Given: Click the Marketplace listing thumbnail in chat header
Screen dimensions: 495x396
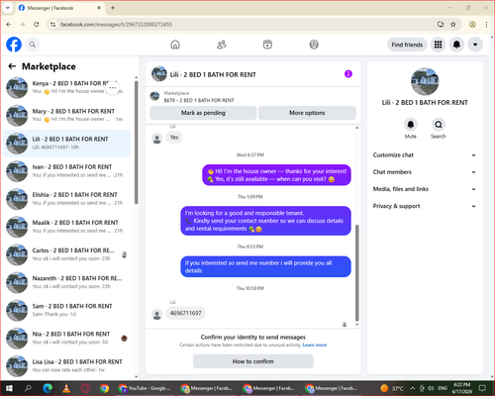Looking at the screenshot, I should coord(154,96).
